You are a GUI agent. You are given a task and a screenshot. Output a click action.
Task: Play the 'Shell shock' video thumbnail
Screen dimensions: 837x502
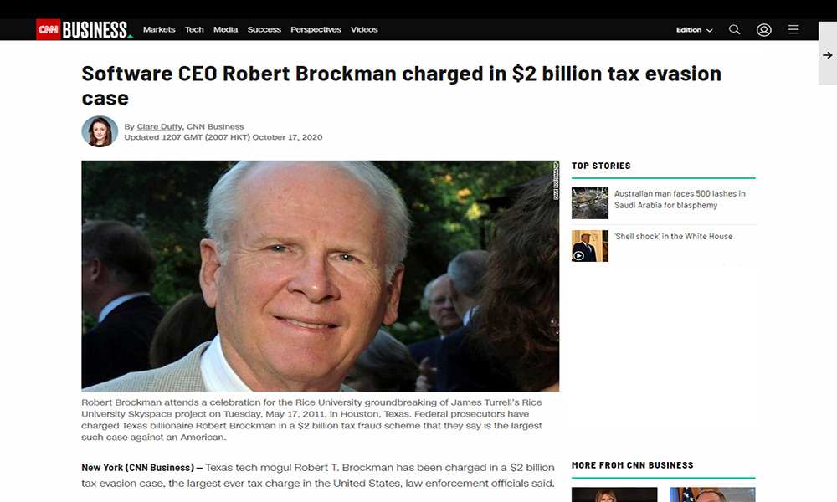tap(589, 245)
